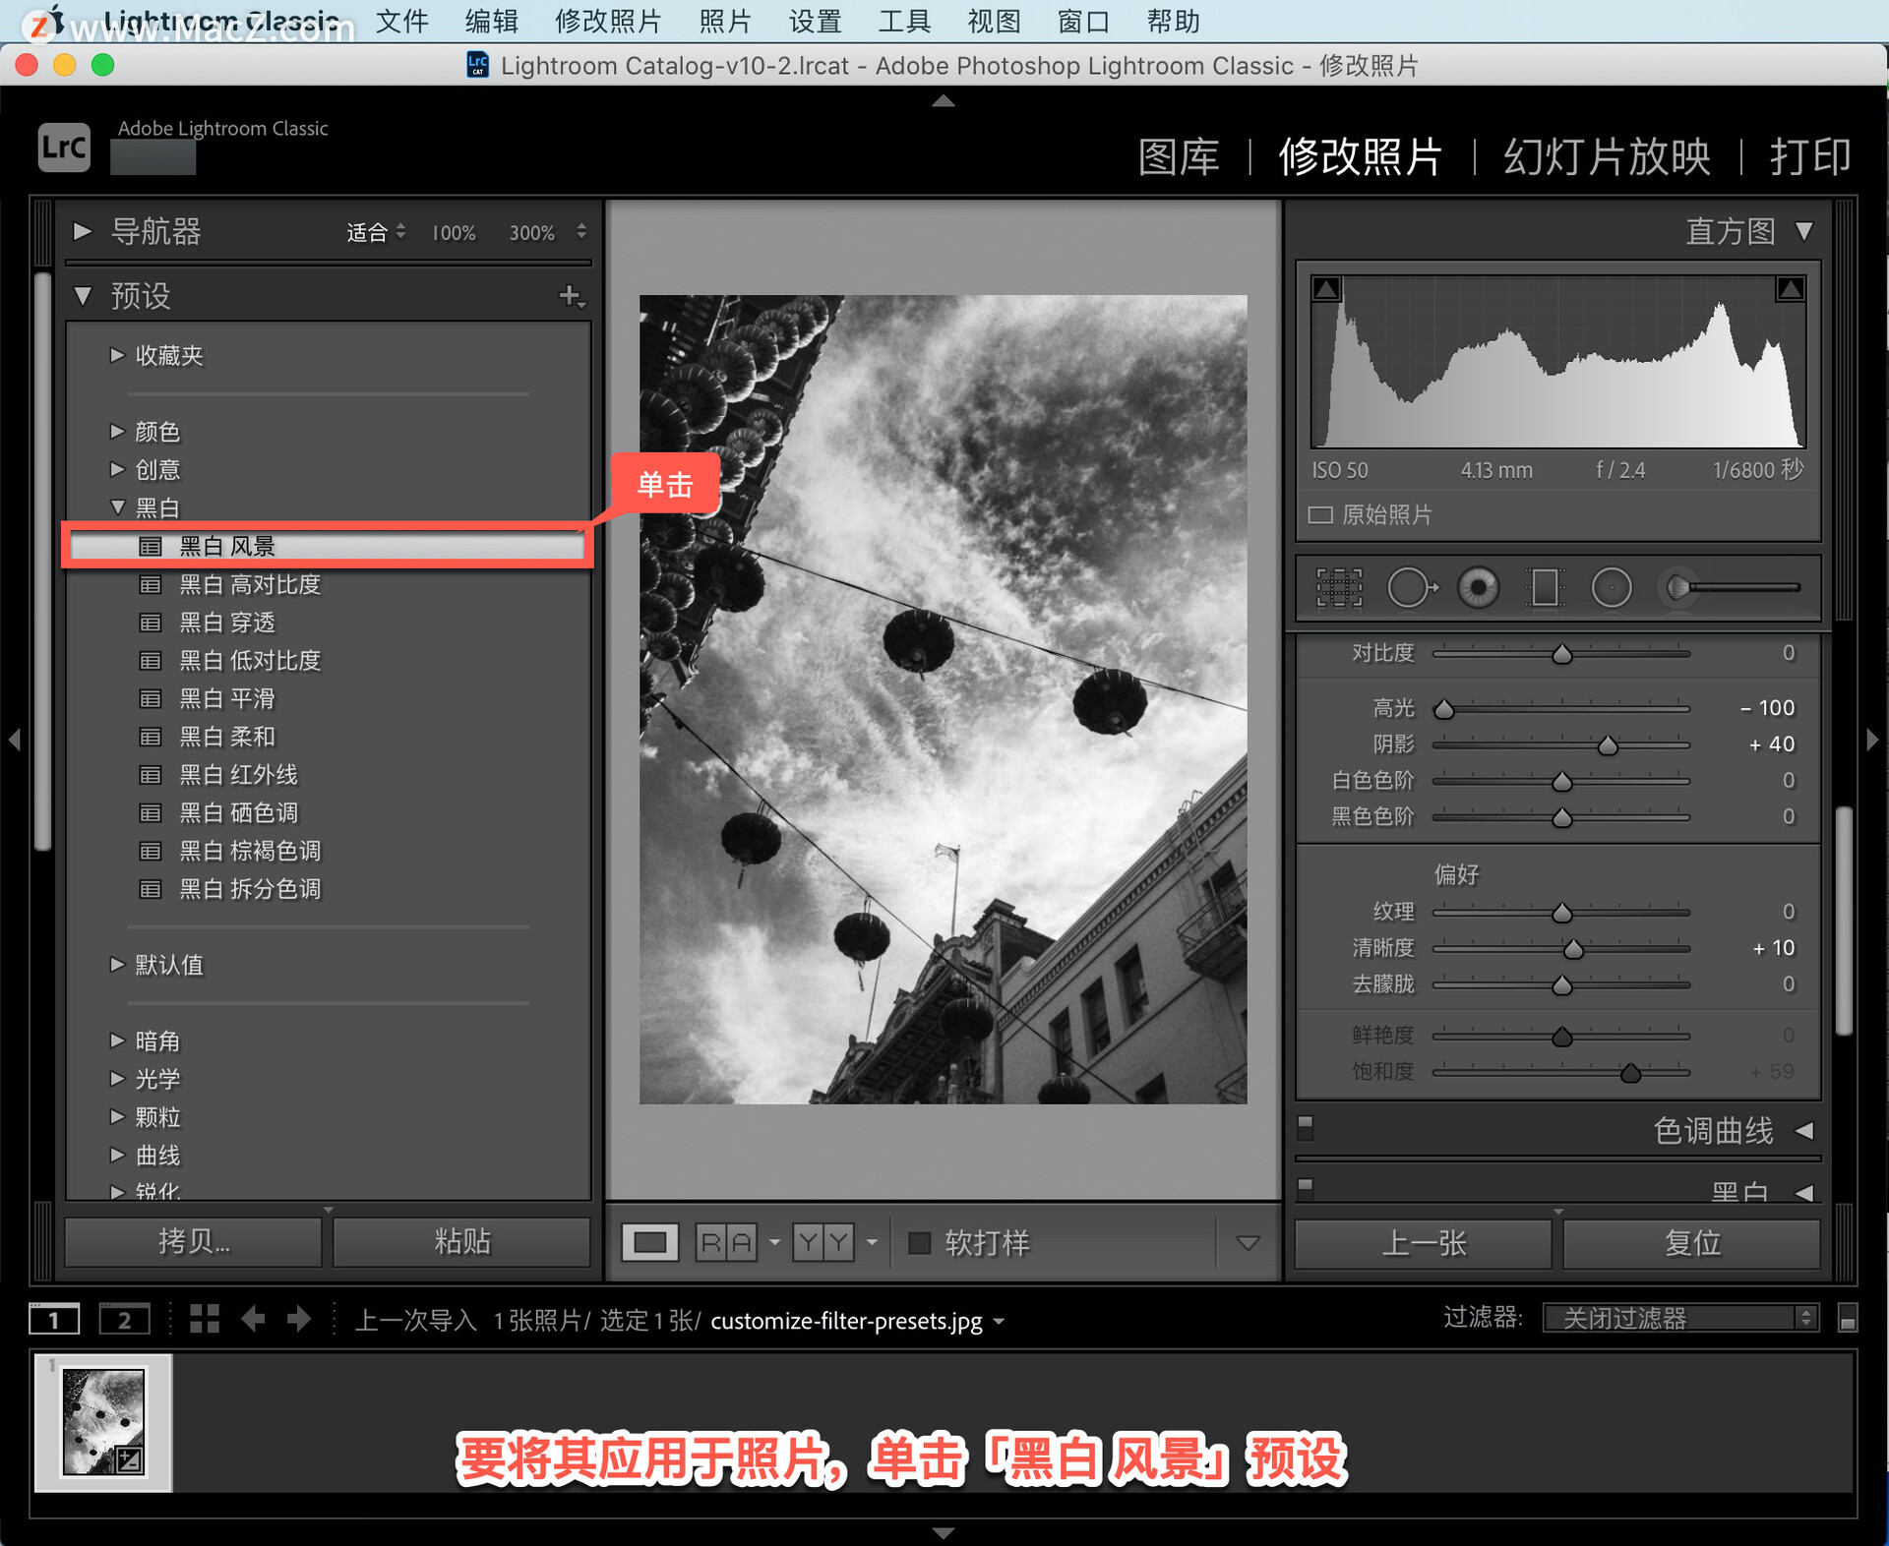This screenshot has height=1546, width=1889.
Task: Expand the 颜色 preset group
Action: [117, 431]
